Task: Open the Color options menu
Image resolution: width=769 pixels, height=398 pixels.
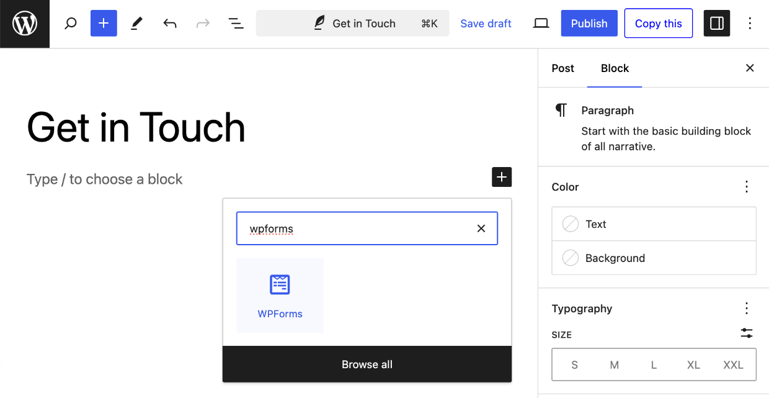Action: pyautogui.click(x=746, y=187)
